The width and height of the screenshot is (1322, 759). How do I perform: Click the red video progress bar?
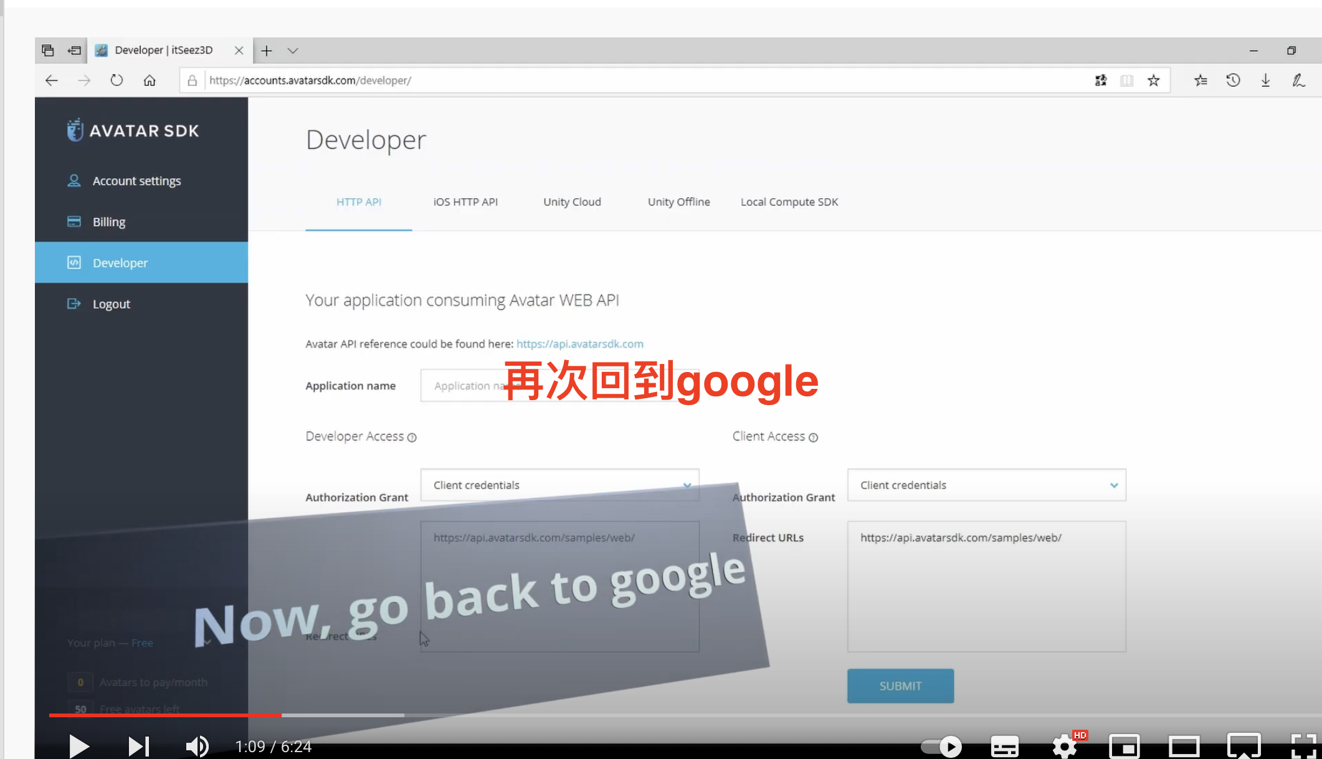165,715
